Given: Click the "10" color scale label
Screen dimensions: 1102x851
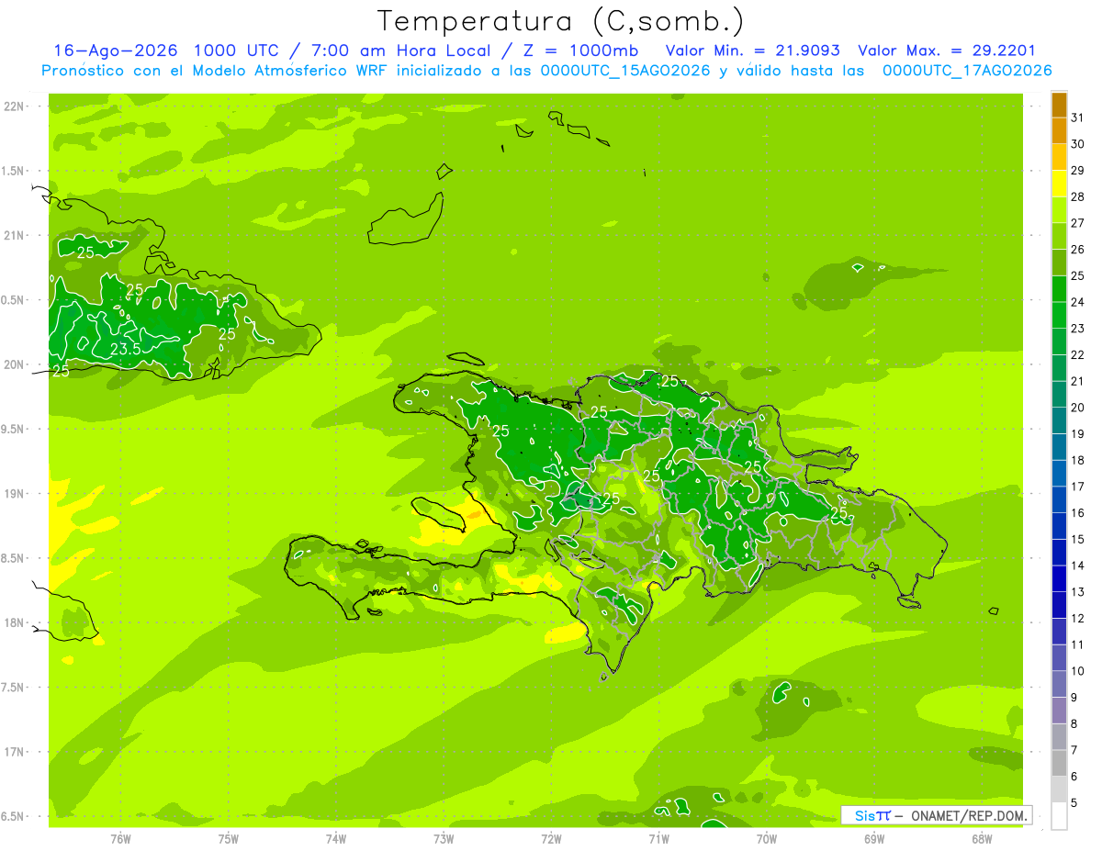Looking at the screenshot, I should [x=1077, y=671].
